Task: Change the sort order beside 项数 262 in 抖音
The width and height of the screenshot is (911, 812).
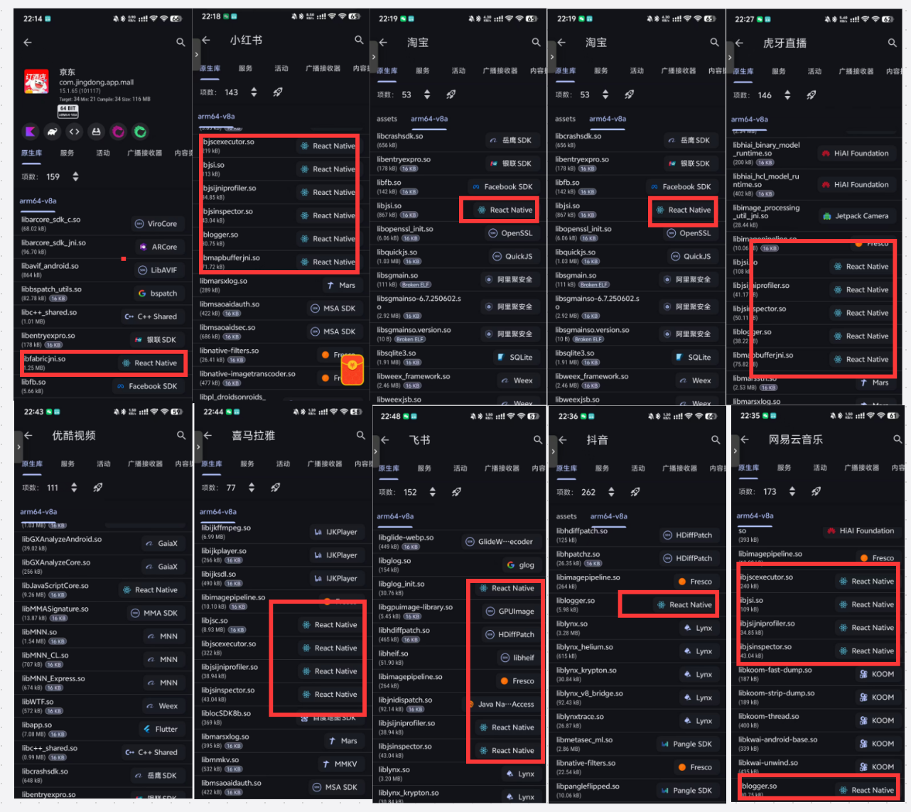Action: click(x=610, y=492)
